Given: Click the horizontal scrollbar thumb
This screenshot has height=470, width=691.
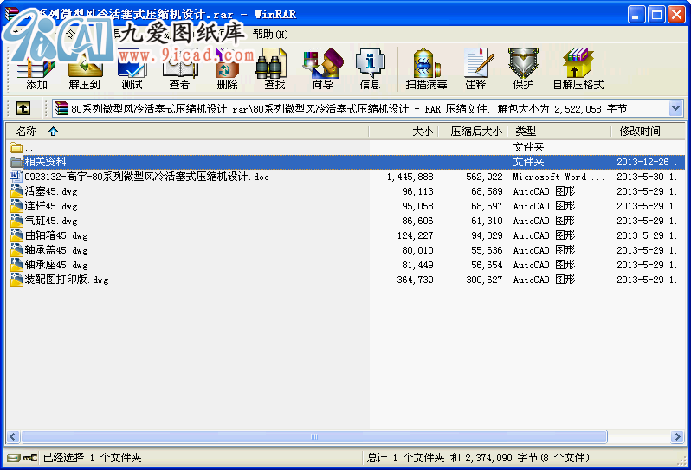Looking at the screenshot, I should pos(314,436).
